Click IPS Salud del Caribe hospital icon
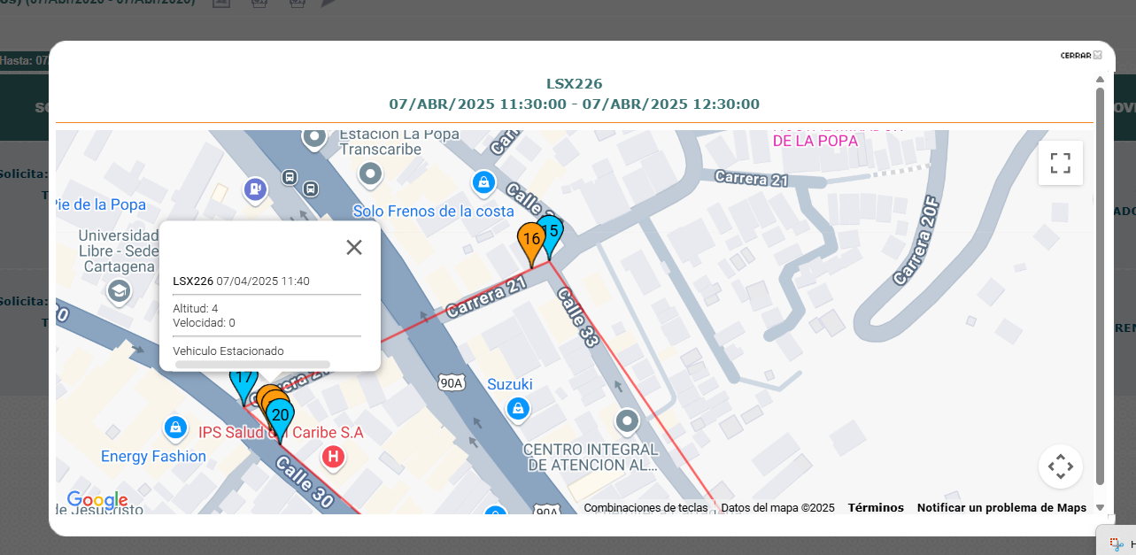This screenshot has width=1136, height=555. 333,457
